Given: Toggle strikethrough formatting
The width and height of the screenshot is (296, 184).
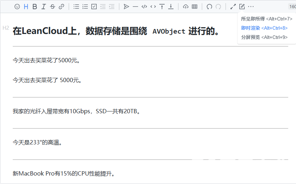Looking at the screenshot, I should (52, 6).
